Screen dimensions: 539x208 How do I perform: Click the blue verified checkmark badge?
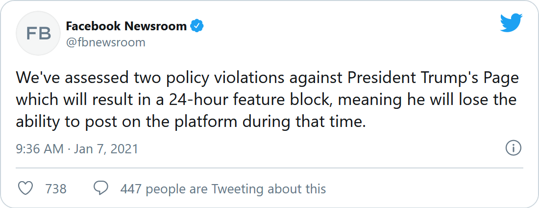pyautogui.click(x=197, y=26)
